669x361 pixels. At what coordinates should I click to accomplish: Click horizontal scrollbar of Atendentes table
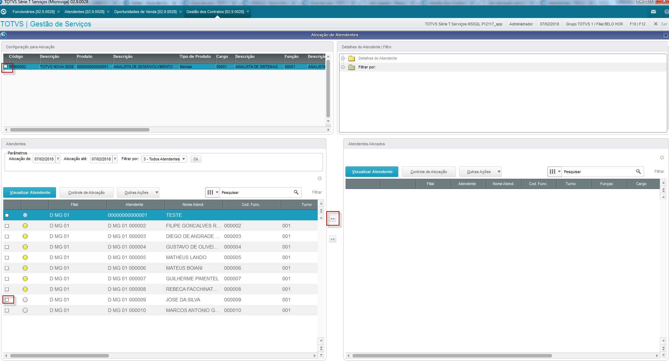[60, 356]
